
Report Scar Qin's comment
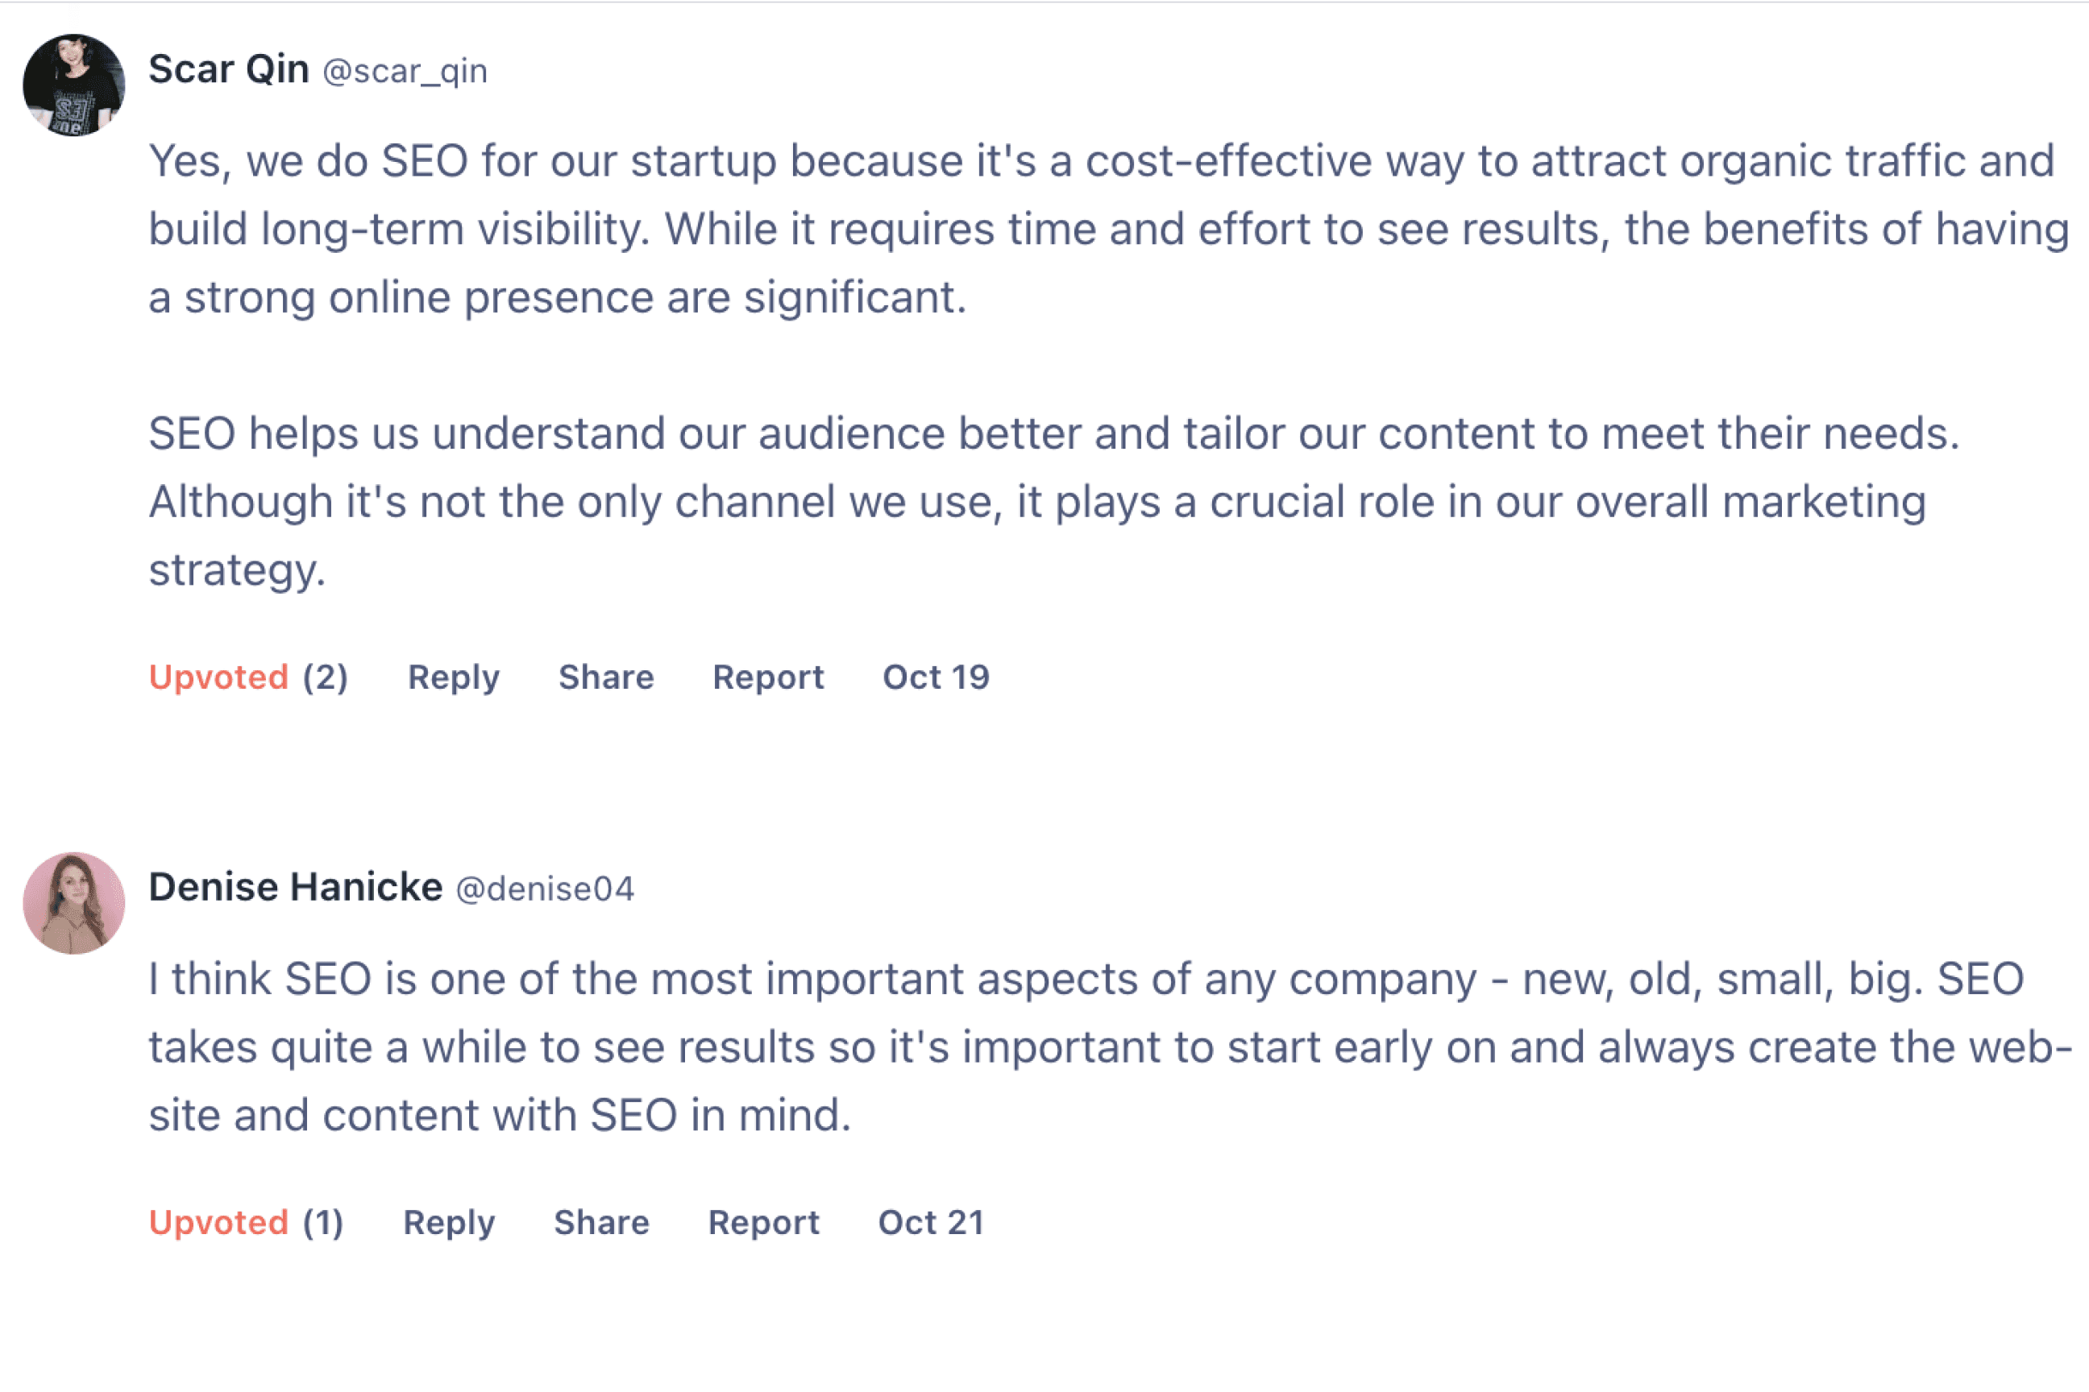click(x=767, y=677)
